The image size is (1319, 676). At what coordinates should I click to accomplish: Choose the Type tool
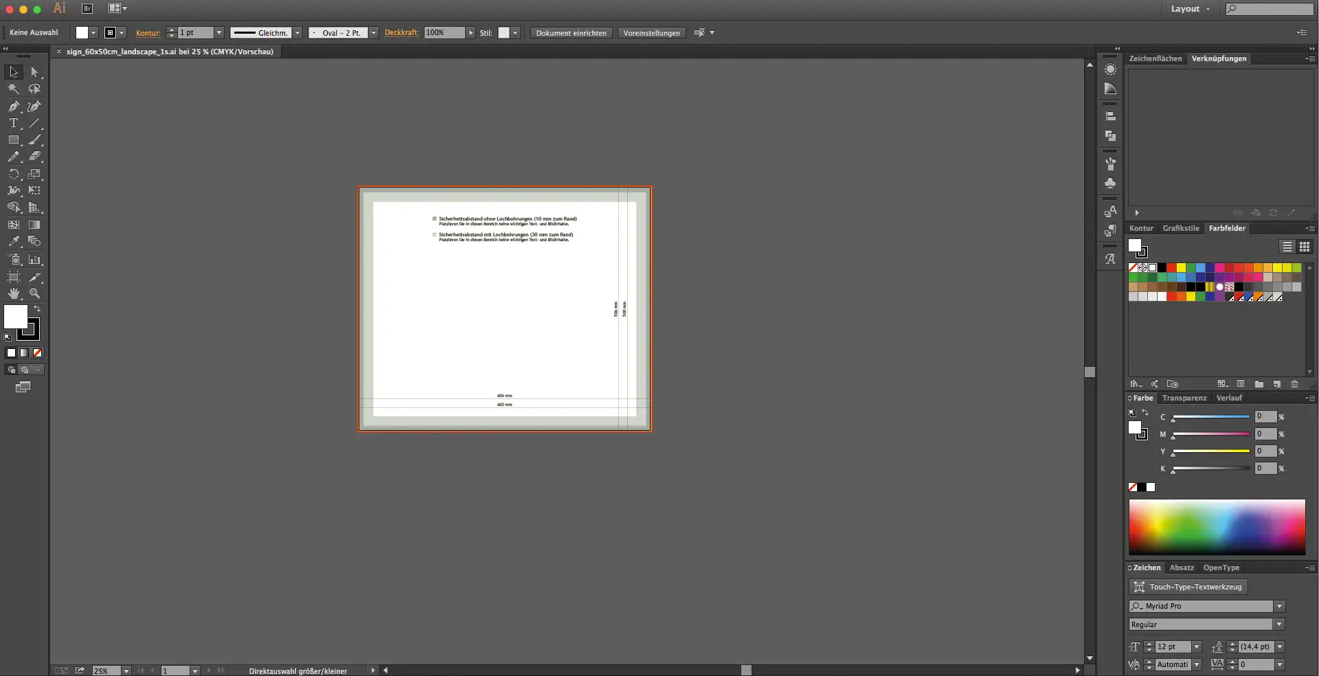coord(14,124)
